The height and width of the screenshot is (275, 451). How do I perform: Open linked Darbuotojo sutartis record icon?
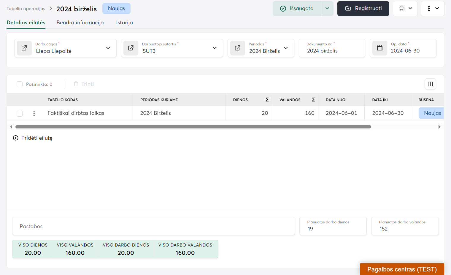131,48
